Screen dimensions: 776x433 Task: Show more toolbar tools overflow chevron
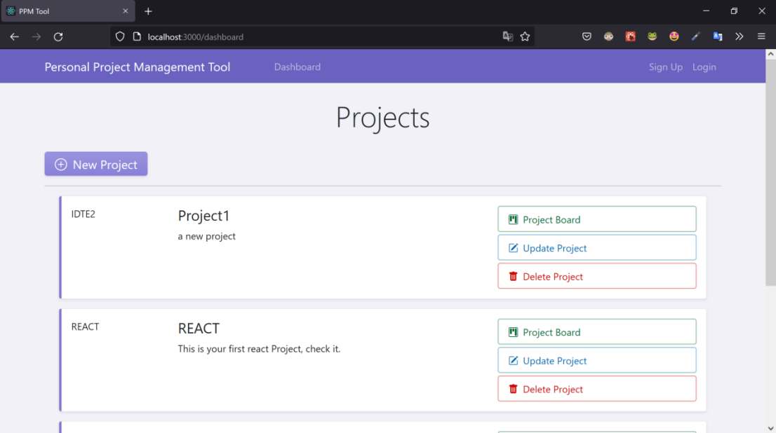click(x=739, y=36)
